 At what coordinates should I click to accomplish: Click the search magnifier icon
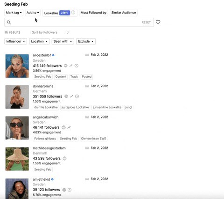(9, 22)
